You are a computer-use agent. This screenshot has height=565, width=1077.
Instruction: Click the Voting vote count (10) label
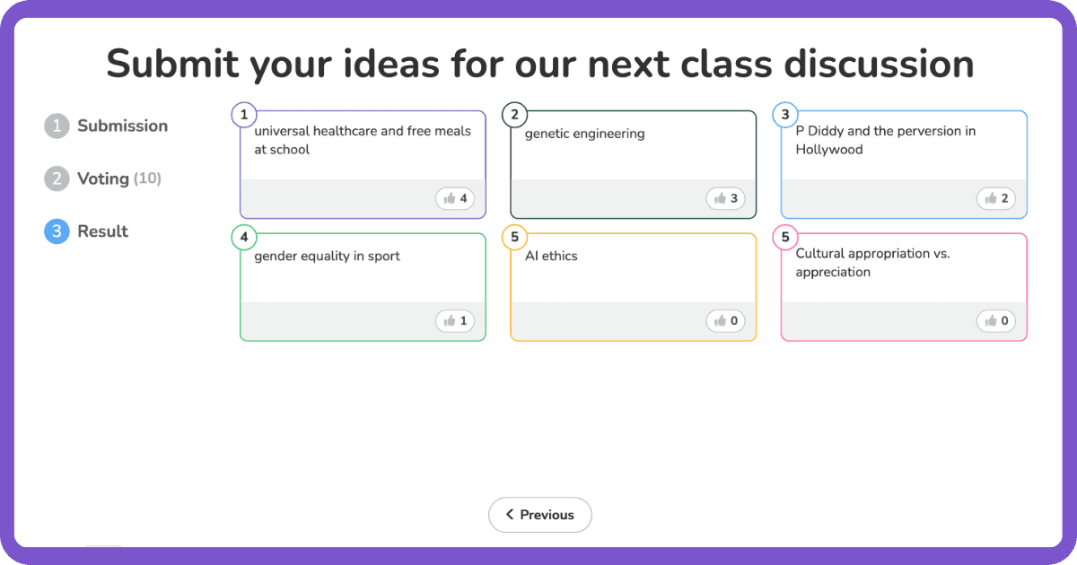coord(148,178)
